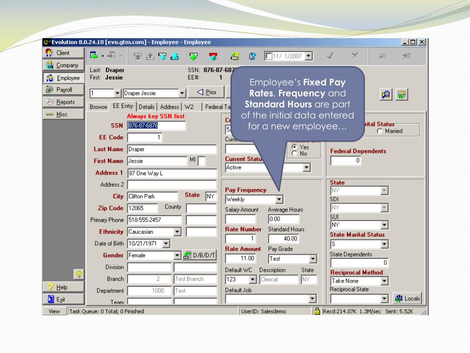Click the yellow-green copy record icon
470x353 pixels.
pyautogui.click(x=235, y=56)
